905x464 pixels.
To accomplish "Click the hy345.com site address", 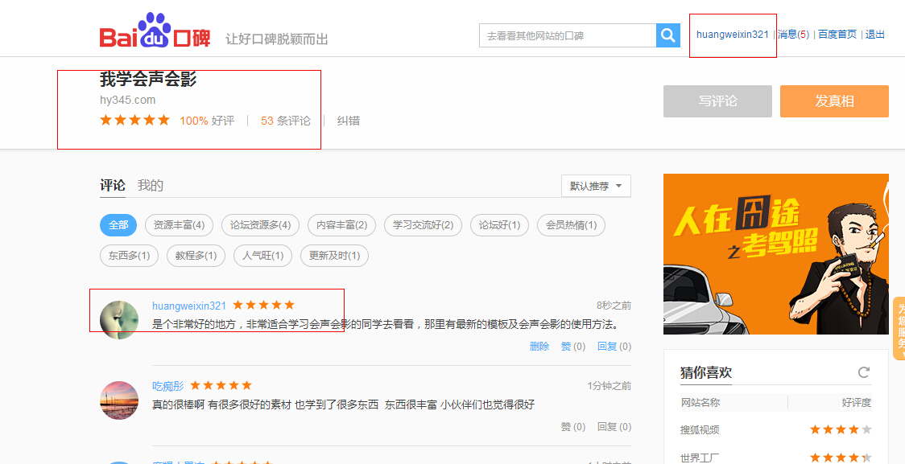I will (127, 100).
